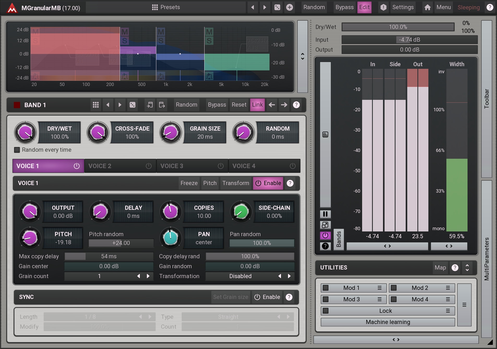Open the Band 1 presets grid icon
Viewport: 497px width, 349px height.
pyautogui.click(x=96, y=105)
